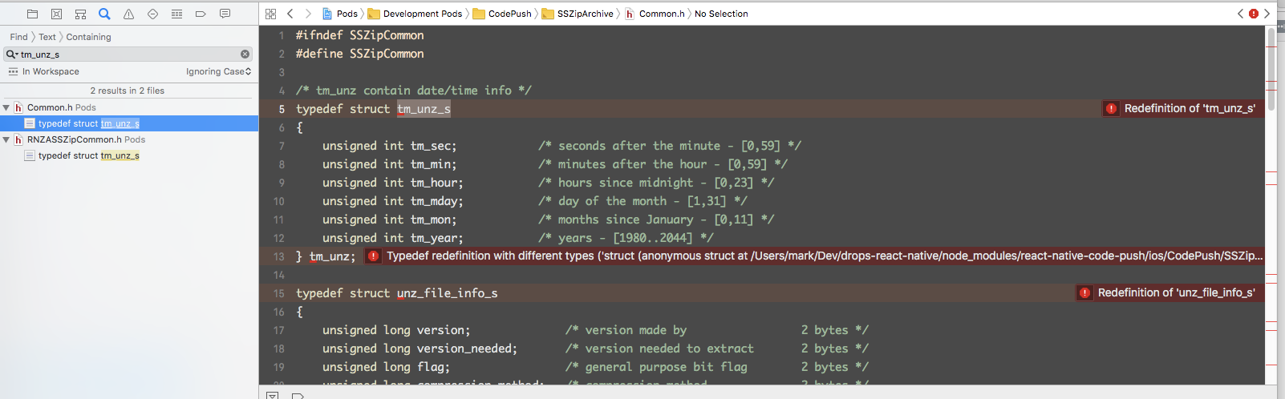The width and height of the screenshot is (1285, 399).
Task: Open the Test navigator diamond icon
Action: (x=152, y=14)
